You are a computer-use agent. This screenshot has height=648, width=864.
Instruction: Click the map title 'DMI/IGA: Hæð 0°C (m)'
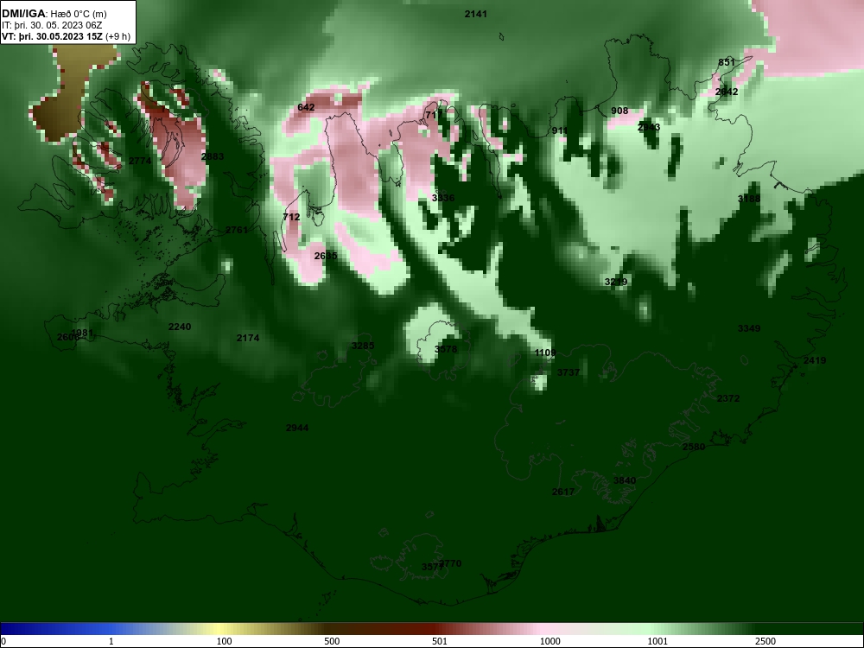[x=54, y=14]
